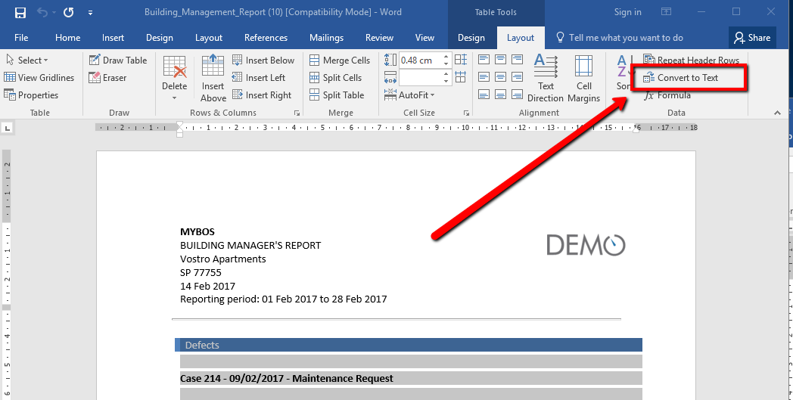The image size is (793, 400).
Task: Click Insert Right
Action: [x=262, y=95]
